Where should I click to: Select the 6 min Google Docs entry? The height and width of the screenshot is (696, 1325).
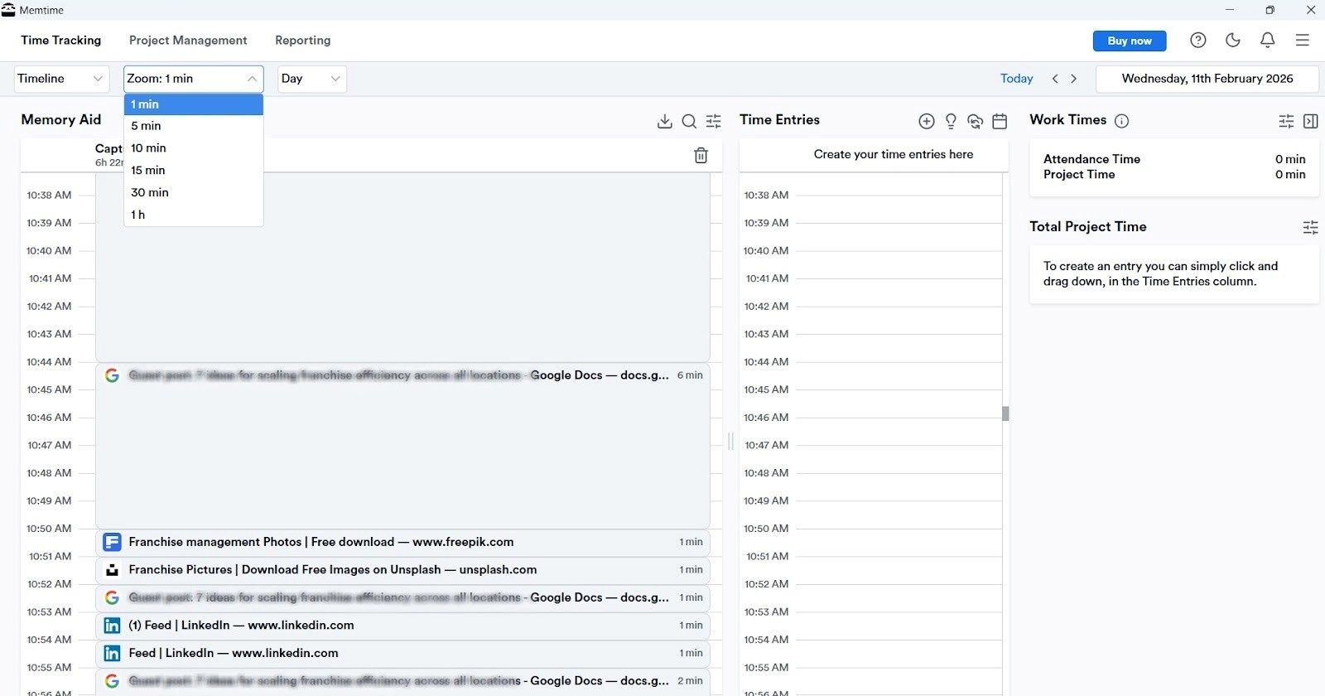402,445
